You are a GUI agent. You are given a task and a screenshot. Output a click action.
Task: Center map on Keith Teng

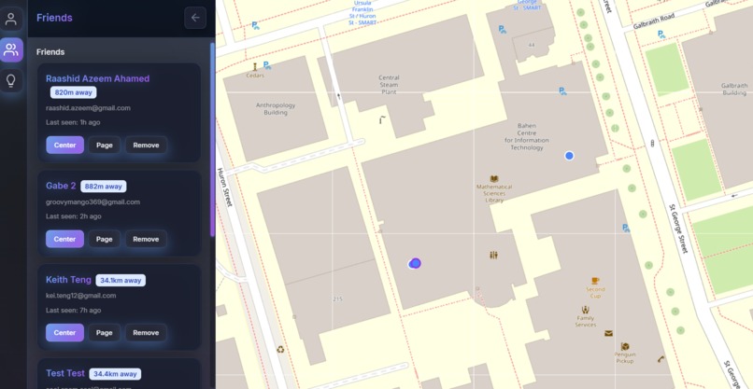coord(64,332)
